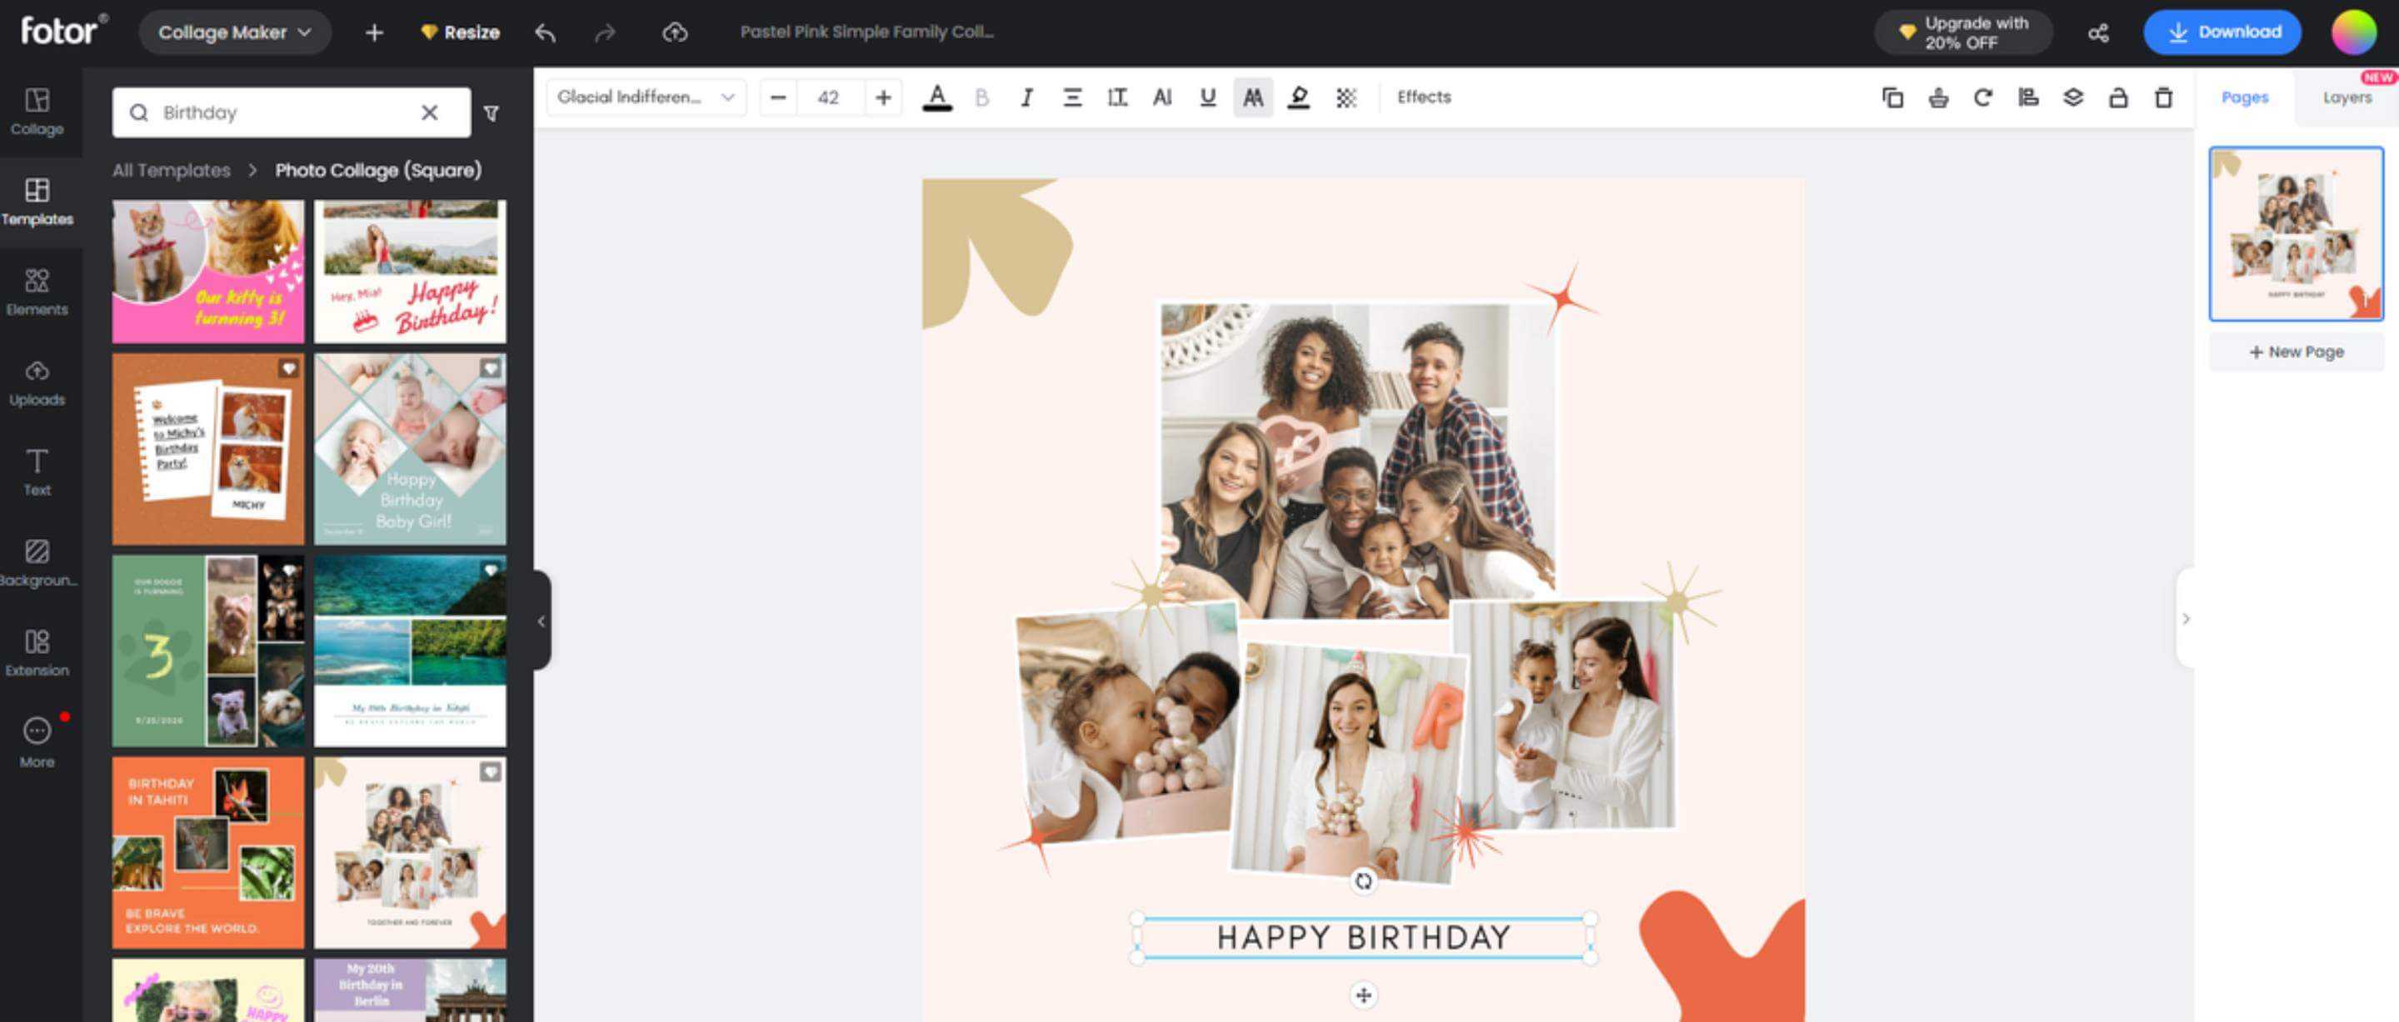
Task: Clear the Birthday search field
Action: point(429,112)
